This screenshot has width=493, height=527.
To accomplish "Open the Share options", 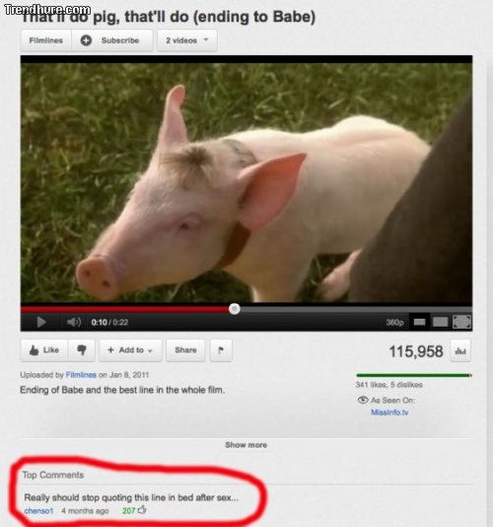I will (185, 350).
